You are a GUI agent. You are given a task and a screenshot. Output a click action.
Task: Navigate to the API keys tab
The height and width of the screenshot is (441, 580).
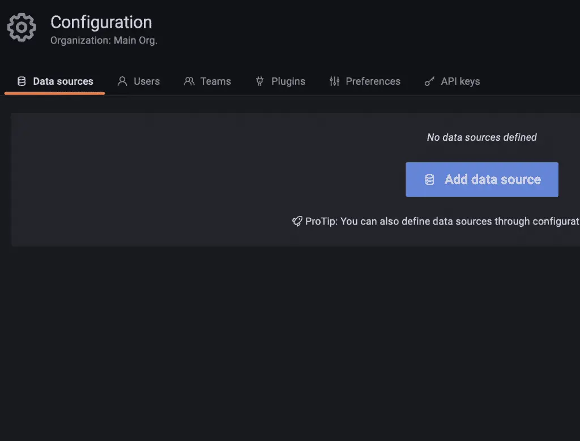point(460,81)
